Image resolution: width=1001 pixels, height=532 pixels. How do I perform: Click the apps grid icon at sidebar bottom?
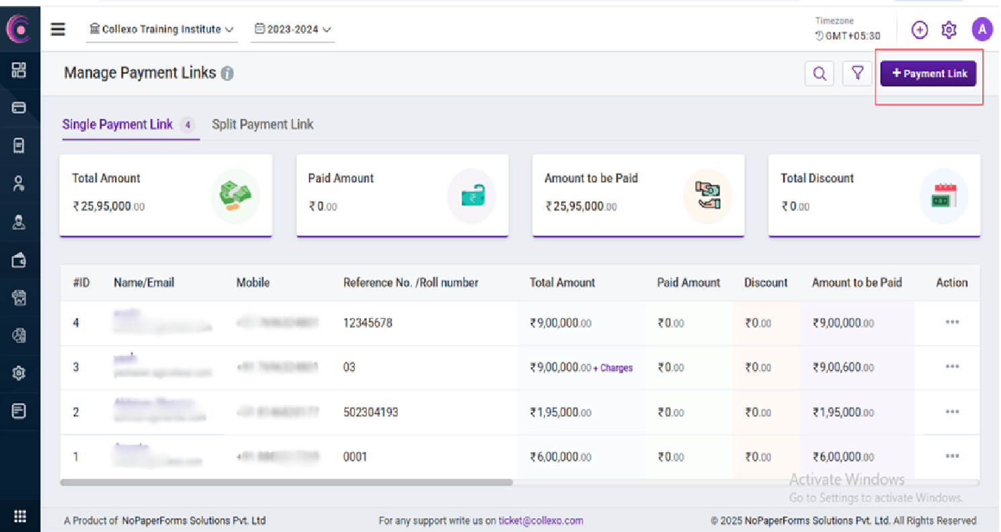[x=19, y=516]
